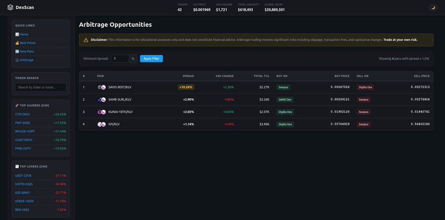445x220 pixels.
Task: Click the 24H Volume value $1,721
Action: tap(222, 10)
